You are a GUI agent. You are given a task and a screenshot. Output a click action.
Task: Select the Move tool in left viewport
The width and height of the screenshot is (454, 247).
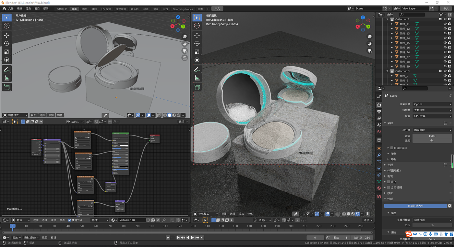coord(6,35)
